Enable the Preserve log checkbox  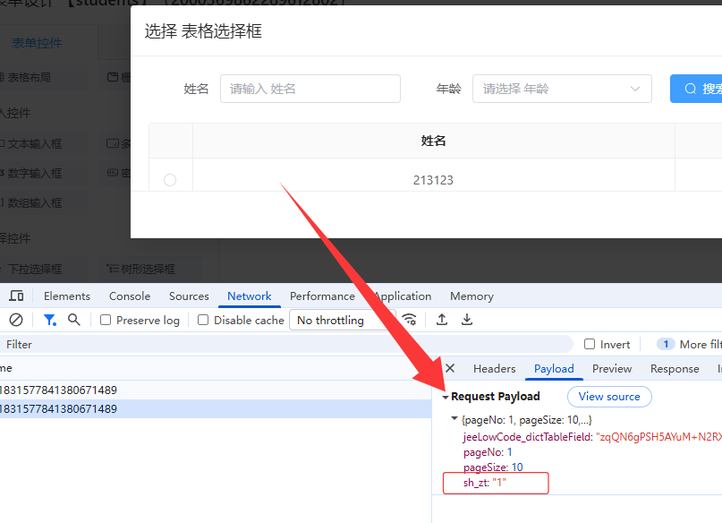[x=106, y=320]
